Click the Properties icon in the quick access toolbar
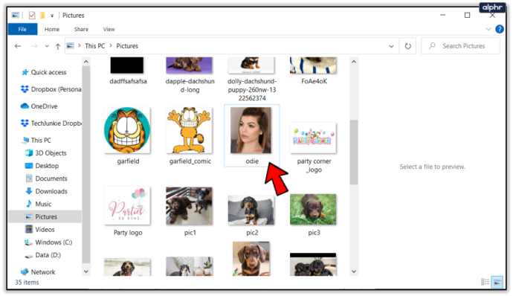Screen dimensions: 513x296 coord(32,16)
